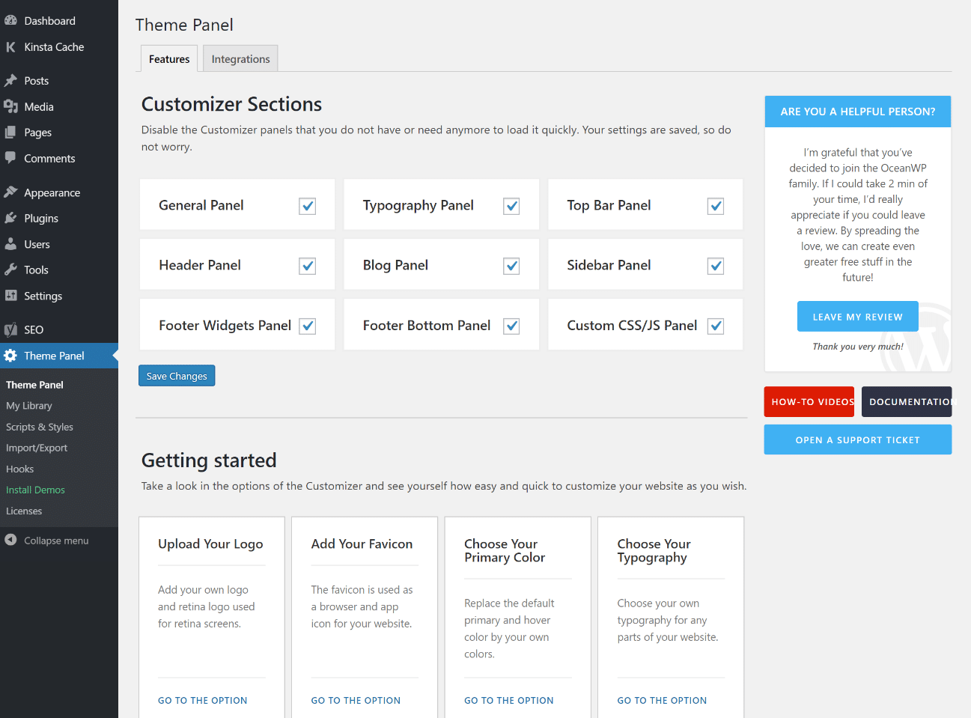Click the Collapse menu arrow icon
The height and width of the screenshot is (718, 971).
10,540
